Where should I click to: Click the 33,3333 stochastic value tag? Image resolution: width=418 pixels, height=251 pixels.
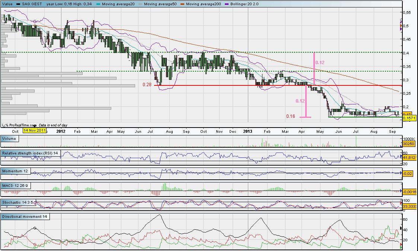pyautogui.click(x=410, y=206)
